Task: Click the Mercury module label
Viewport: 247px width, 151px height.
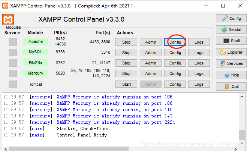Action: 36,73
